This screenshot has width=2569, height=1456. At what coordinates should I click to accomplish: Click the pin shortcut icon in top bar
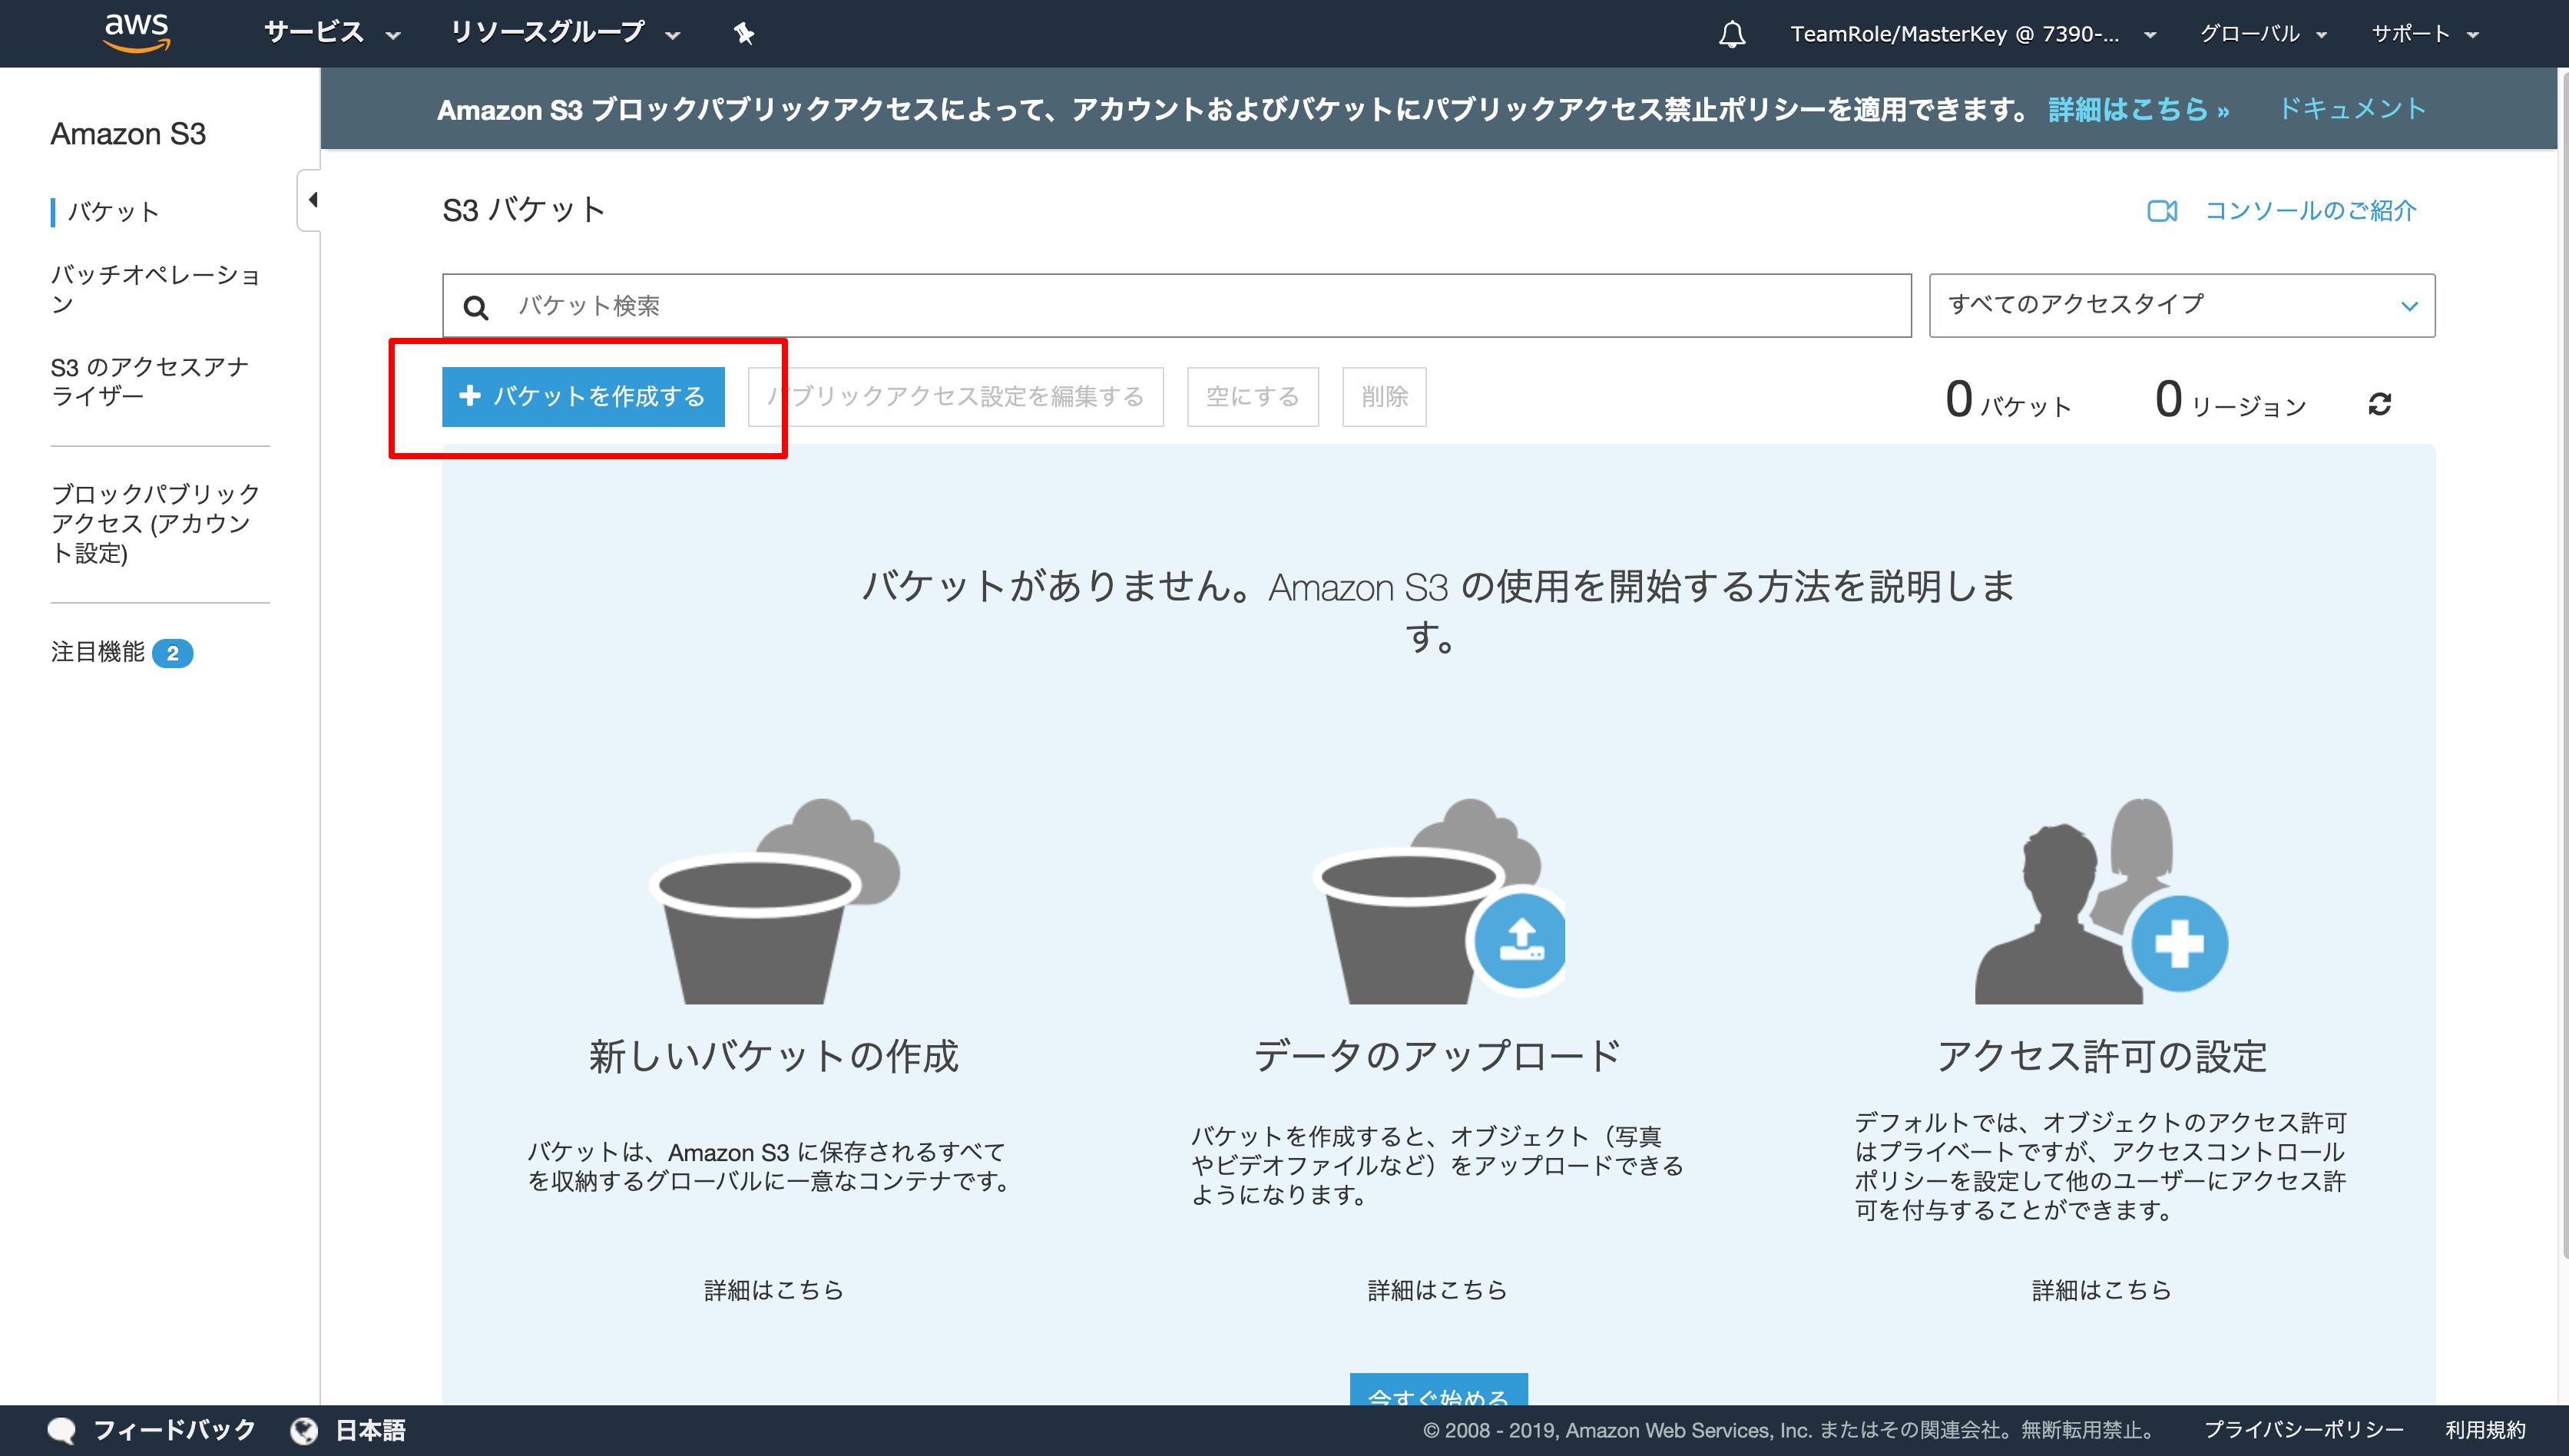[743, 34]
